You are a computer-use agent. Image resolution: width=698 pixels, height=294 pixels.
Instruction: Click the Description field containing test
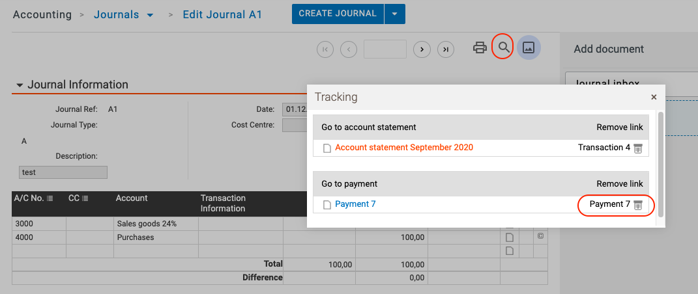click(63, 172)
